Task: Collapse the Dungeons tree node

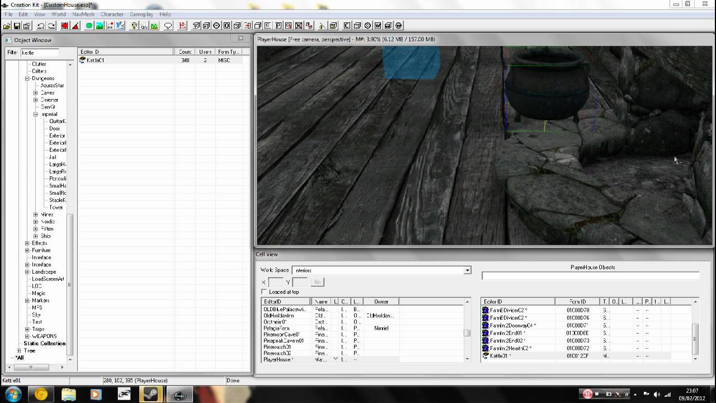Action: pos(27,78)
